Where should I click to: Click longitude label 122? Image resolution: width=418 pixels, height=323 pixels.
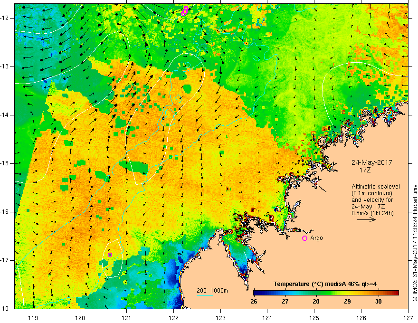pos(173,318)
